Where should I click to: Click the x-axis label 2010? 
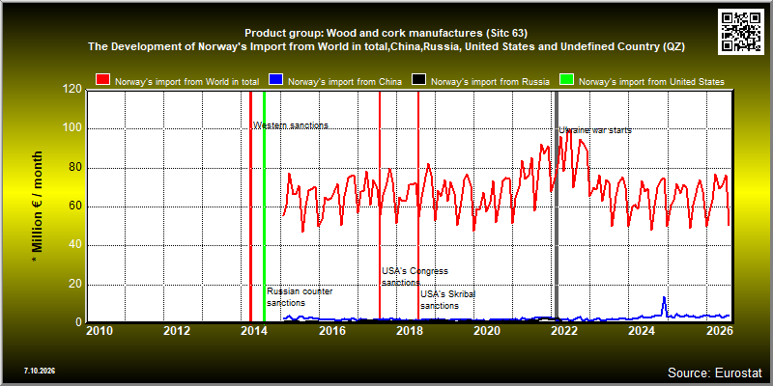coord(100,330)
